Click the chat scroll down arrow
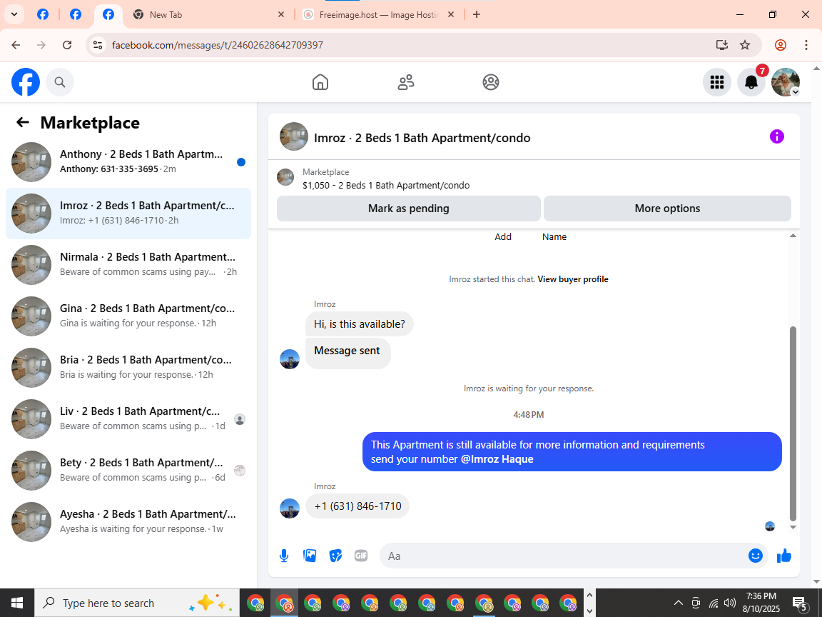 tap(793, 527)
